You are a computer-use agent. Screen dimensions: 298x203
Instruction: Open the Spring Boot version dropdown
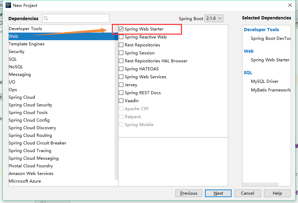click(214, 18)
